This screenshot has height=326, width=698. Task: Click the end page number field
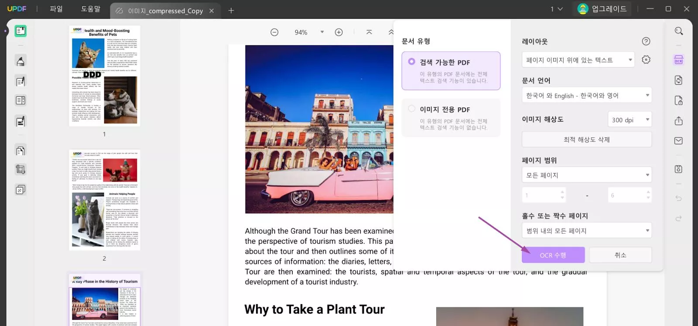[x=630, y=195]
